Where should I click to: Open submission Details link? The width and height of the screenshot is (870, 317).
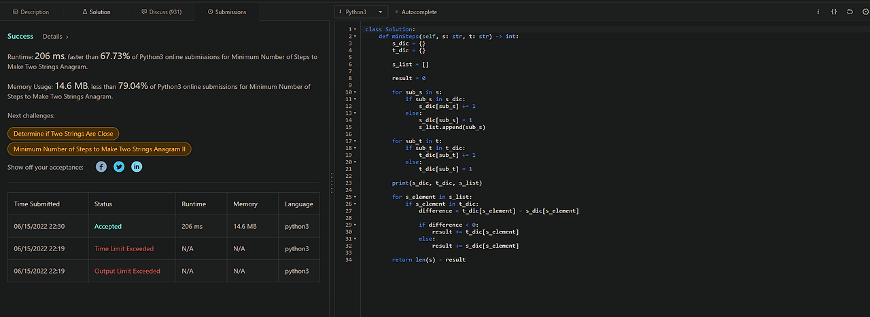click(x=55, y=37)
